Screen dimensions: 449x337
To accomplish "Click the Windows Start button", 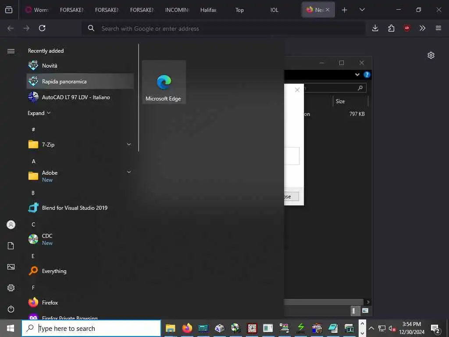I will coord(11,328).
